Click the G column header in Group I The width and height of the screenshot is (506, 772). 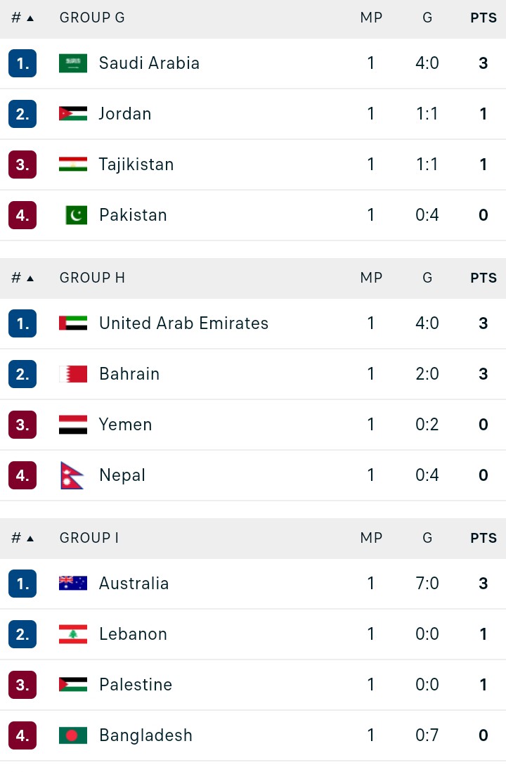coord(427,538)
